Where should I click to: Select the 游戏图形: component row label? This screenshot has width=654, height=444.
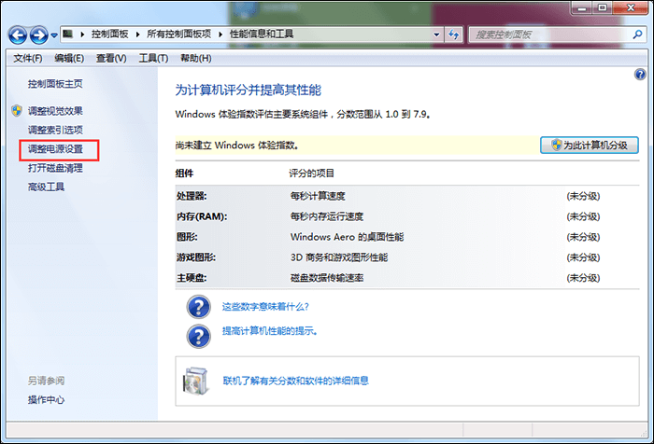pos(196,257)
